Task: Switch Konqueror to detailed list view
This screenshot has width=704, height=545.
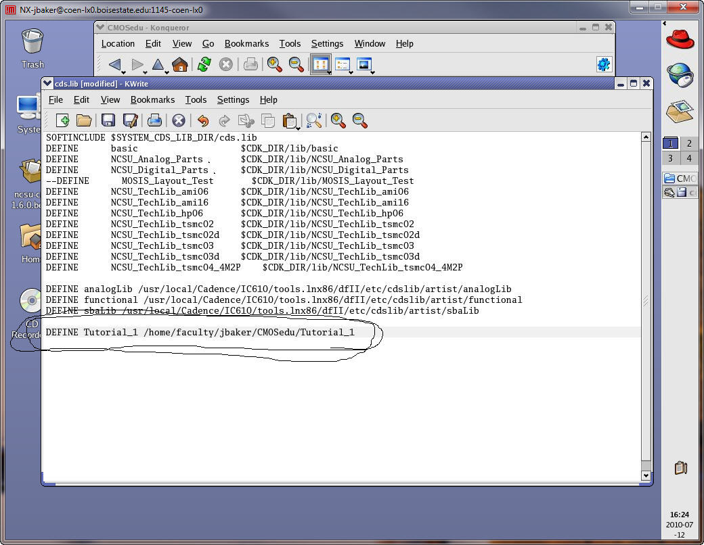Action: click(343, 65)
